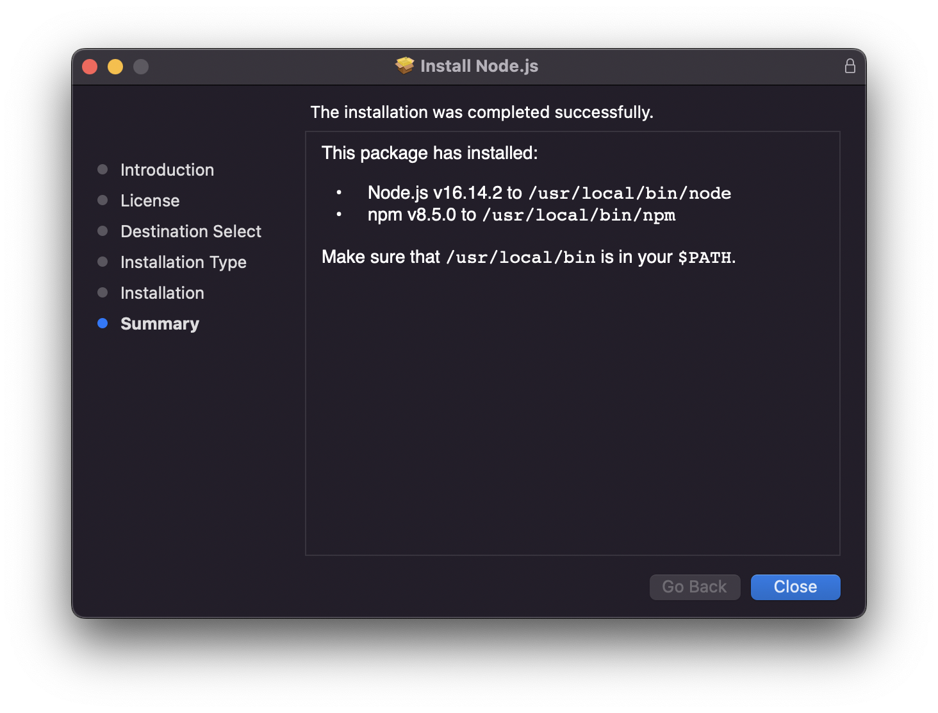The image size is (938, 713).
Task: Select the Destination Select step
Action: pos(191,231)
